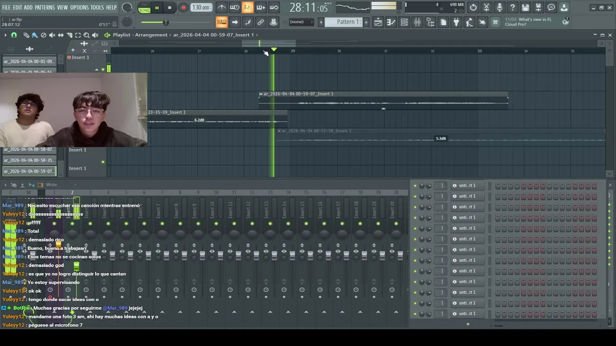
Task: Toggle the metronome icon
Action: 221,7
